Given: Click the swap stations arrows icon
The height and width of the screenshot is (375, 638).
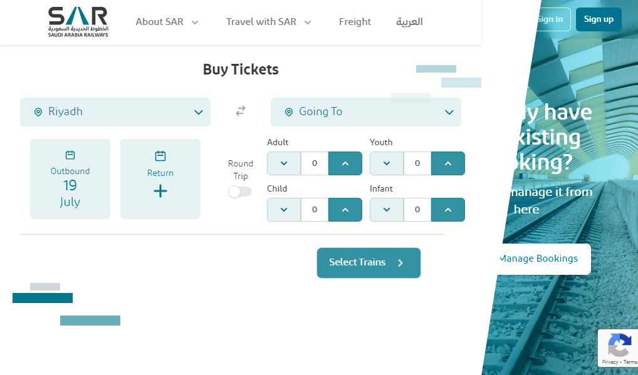Looking at the screenshot, I should (x=241, y=111).
